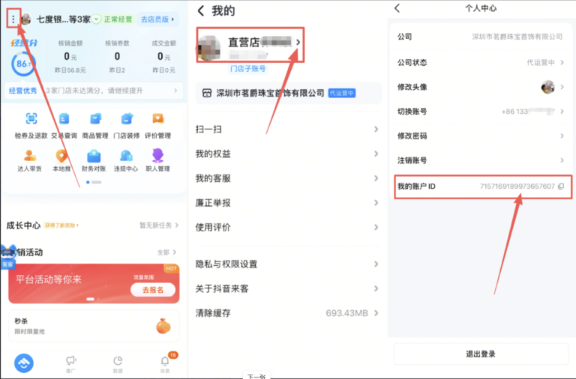Image resolution: width=576 pixels, height=379 pixels.
Task: Tap the 平台活动等你来 banner
Action: pyautogui.click(x=94, y=284)
